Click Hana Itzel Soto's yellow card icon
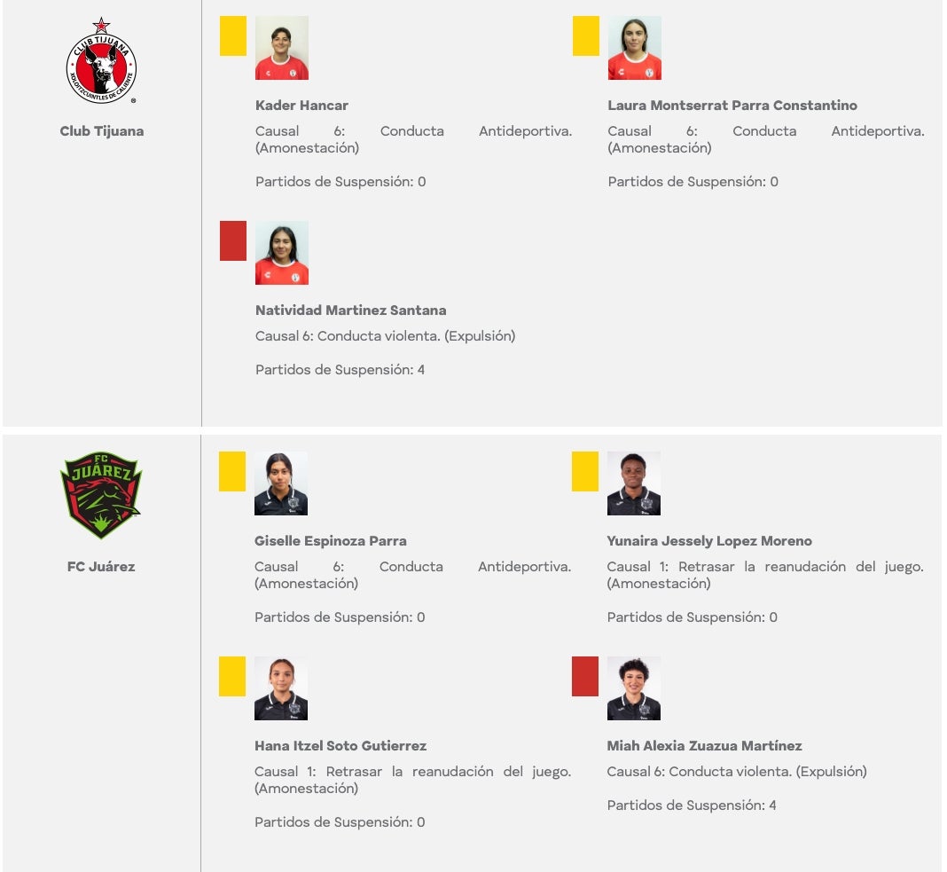 pos(232,676)
